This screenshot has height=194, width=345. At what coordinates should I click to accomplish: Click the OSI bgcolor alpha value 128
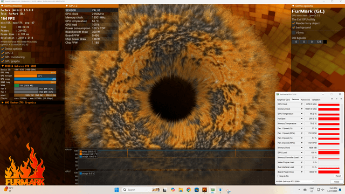(x=319, y=42)
